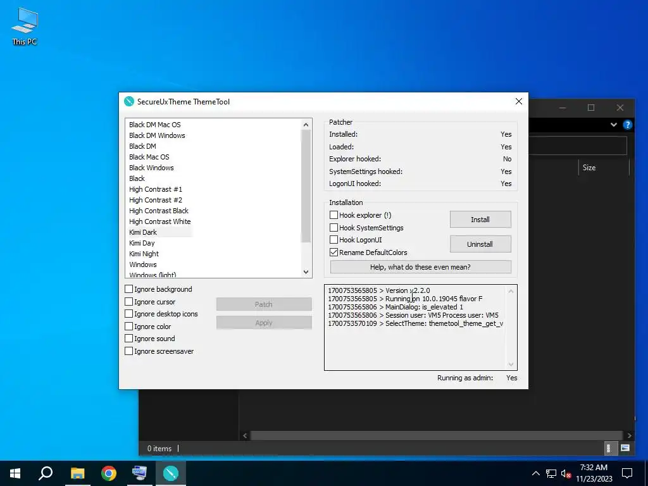This screenshot has width=648, height=486.
Task: Open taskbar Search magnifier
Action: (46, 473)
